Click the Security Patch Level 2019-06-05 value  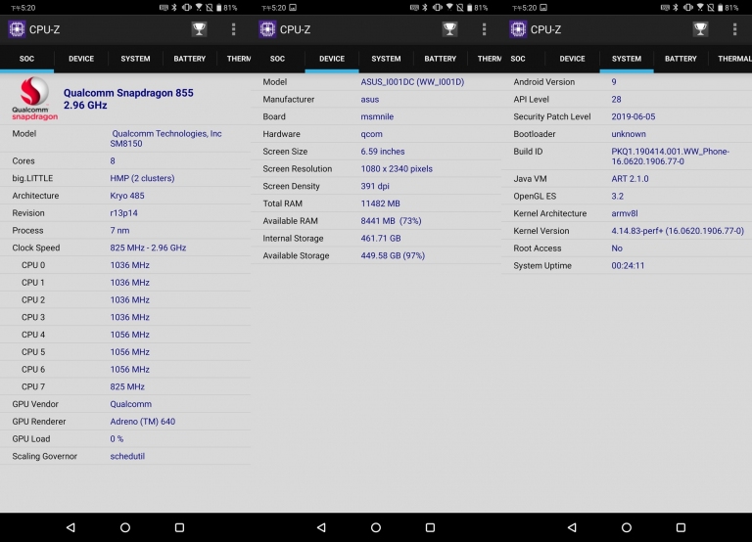[x=634, y=116]
